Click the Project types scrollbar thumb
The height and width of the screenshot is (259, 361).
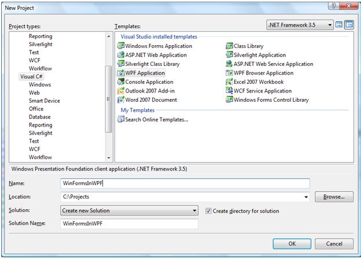(108, 99)
